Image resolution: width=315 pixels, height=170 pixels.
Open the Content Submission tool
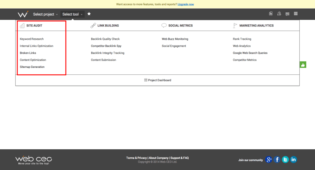(104, 60)
